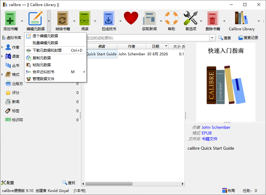Screen dimensions: 266x195
Task: Open the Edit metadata dropdown arrow
Action: pyautogui.click(x=49, y=21)
